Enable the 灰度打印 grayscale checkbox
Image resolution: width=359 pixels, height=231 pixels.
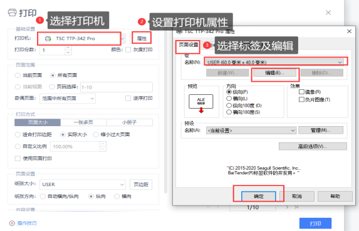pyautogui.click(x=128, y=49)
